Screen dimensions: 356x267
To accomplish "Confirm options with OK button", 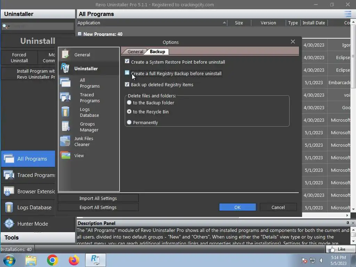I will (237, 207).
